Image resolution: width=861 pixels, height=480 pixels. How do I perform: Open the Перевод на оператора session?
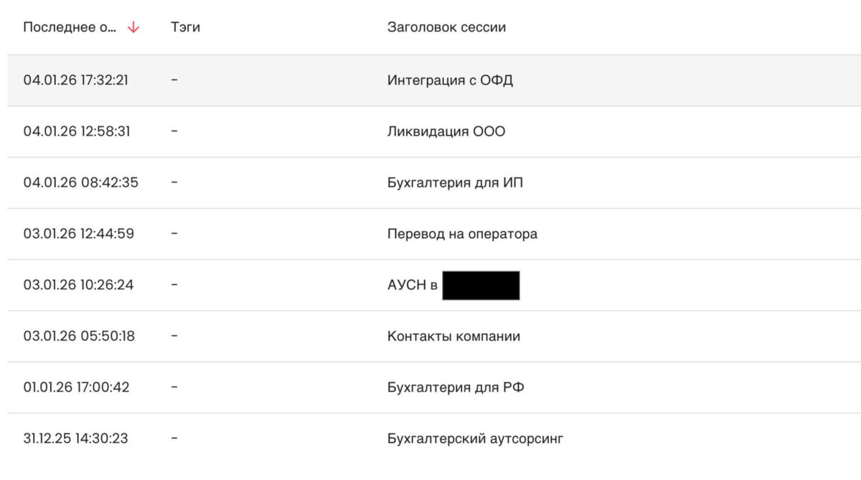coord(462,234)
